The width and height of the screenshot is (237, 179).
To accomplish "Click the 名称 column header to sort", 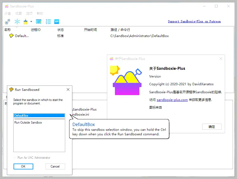I will pyautogui.click(x=8, y=30).
